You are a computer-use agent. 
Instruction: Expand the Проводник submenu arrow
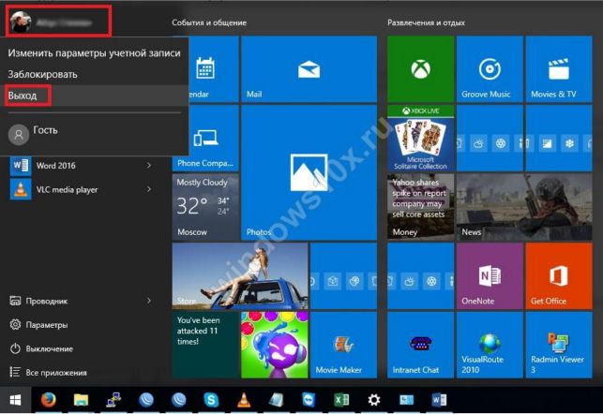click(x=149, y=301)
